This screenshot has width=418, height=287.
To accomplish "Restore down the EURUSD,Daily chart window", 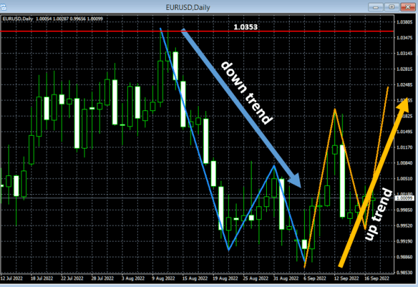I will (x=392, y=7).
